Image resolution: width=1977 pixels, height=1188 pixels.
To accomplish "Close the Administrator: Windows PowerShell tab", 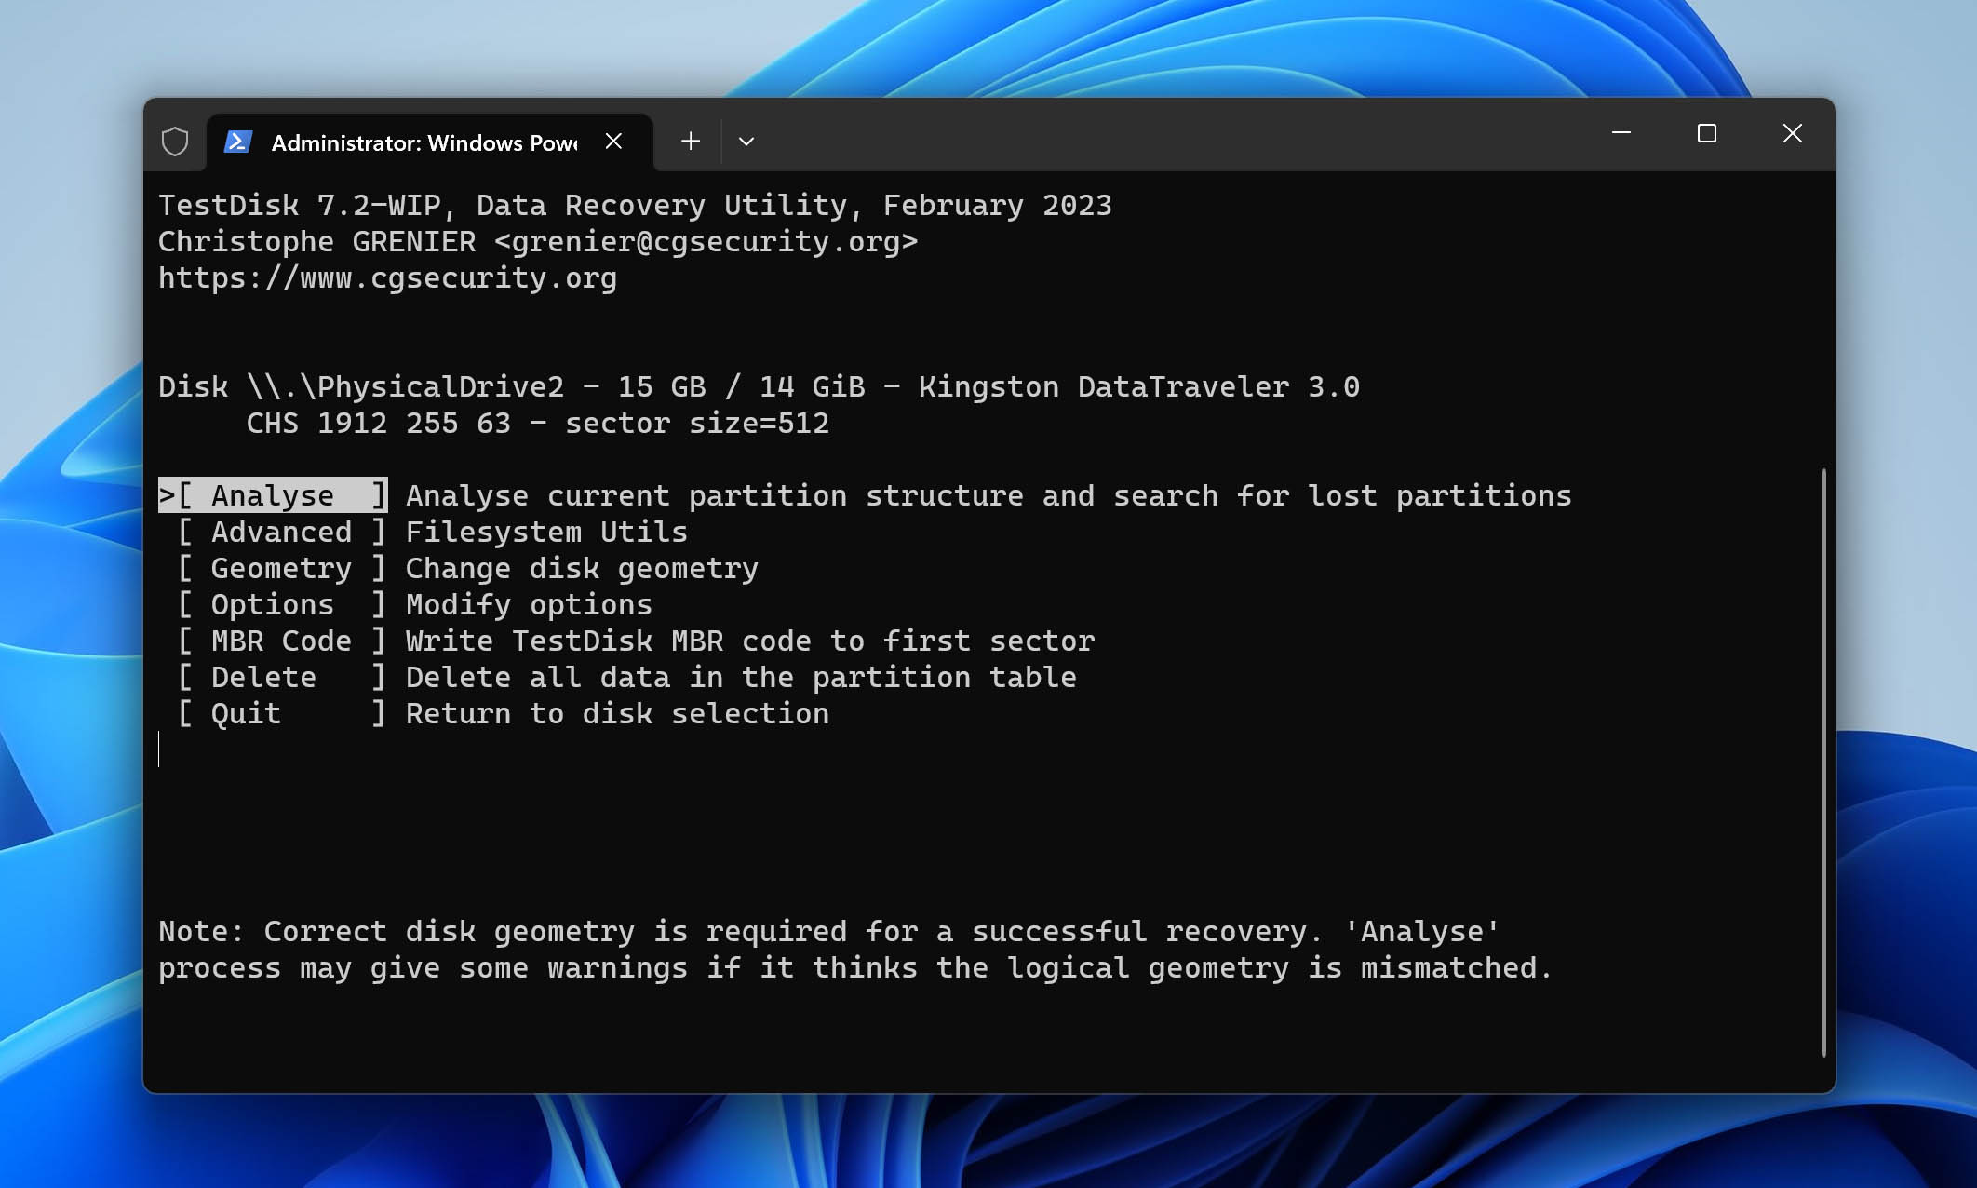I will click(613, 142).
